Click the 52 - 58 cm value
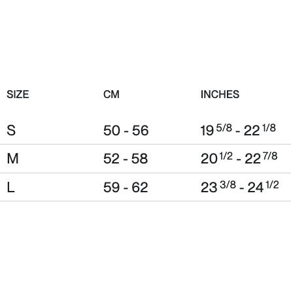This screenshot has height=291, width=291. (126, 158)
